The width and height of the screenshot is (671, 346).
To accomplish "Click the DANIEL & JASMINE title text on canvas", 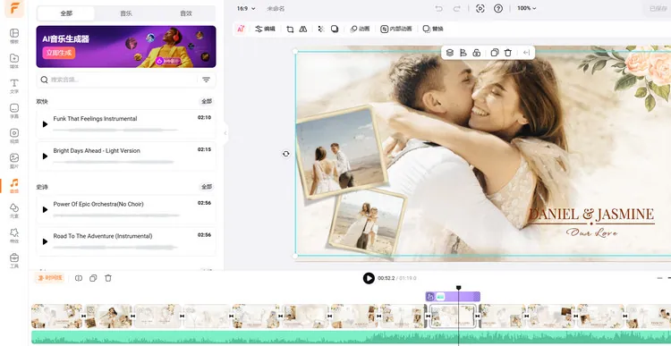I will point(591,215).
